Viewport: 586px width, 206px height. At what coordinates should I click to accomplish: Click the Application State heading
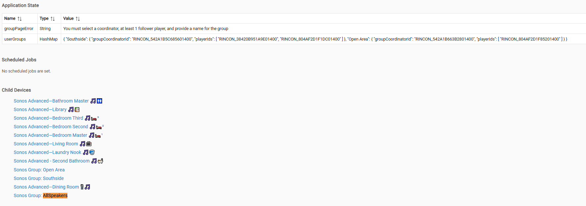[20, 5]
